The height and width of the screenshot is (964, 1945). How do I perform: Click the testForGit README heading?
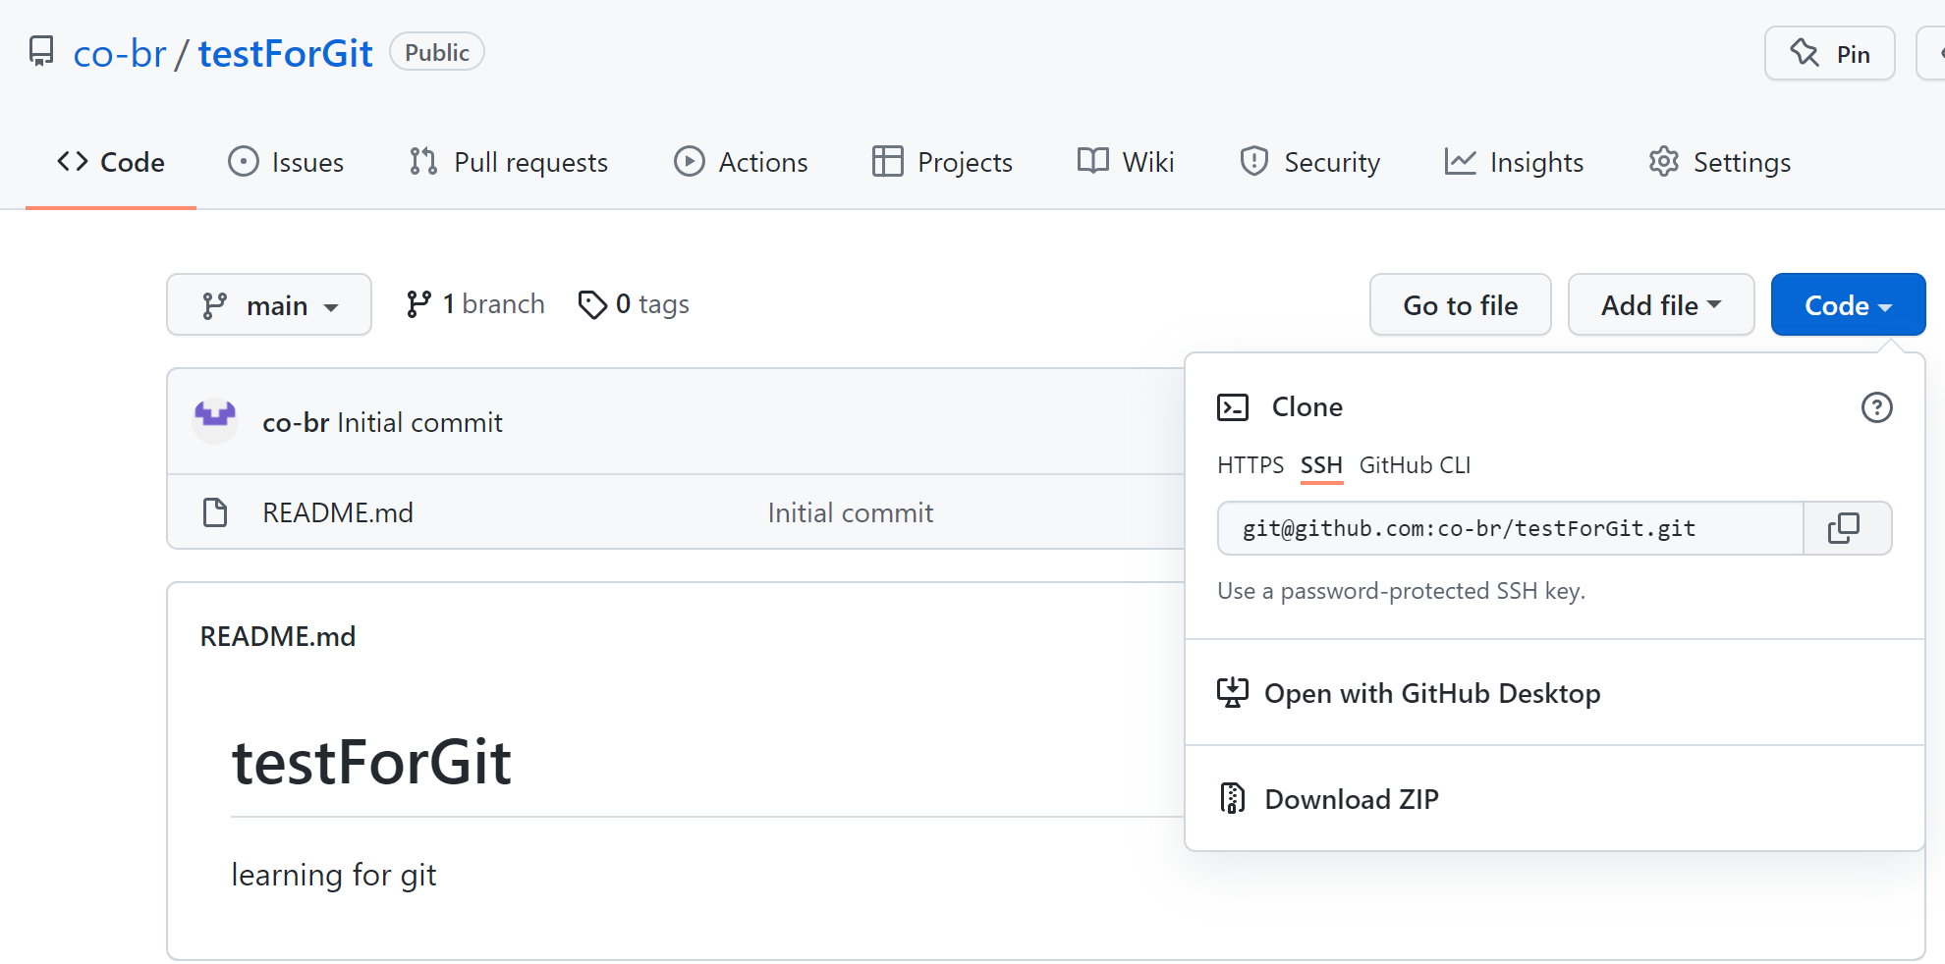371,762
